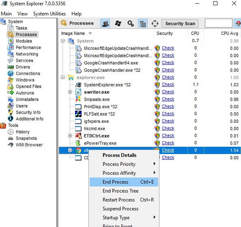Click the Uninstallers icon
241x227 pixels.
click(11, 99)
